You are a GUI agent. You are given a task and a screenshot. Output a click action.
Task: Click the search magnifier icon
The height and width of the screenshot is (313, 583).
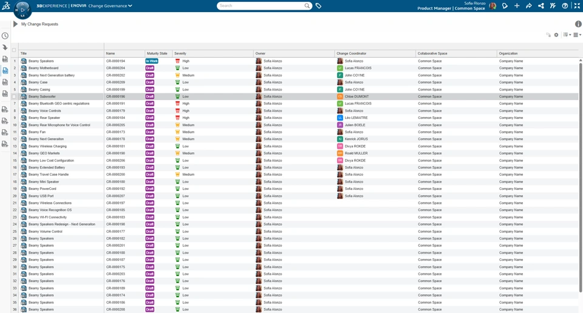[307, 5]
